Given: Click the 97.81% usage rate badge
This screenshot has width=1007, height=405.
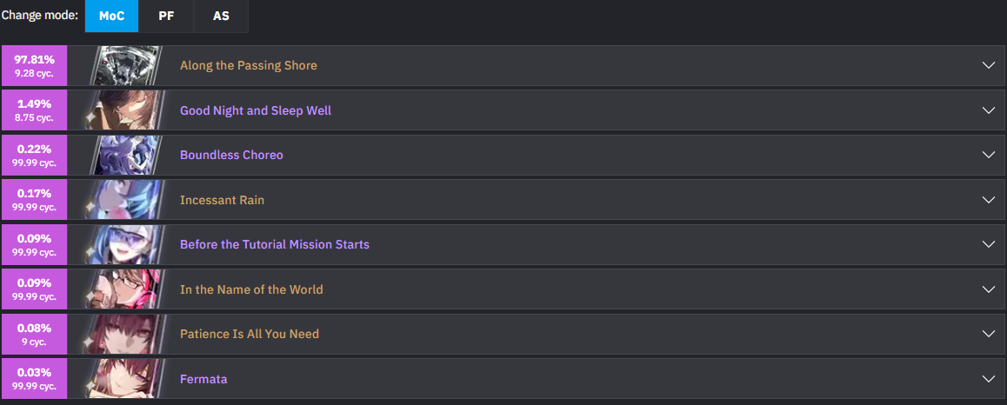Looking at the screenshot, I should [35, 65].
